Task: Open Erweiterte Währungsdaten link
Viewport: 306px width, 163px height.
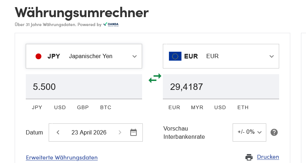Action: (x=62, y=157)
